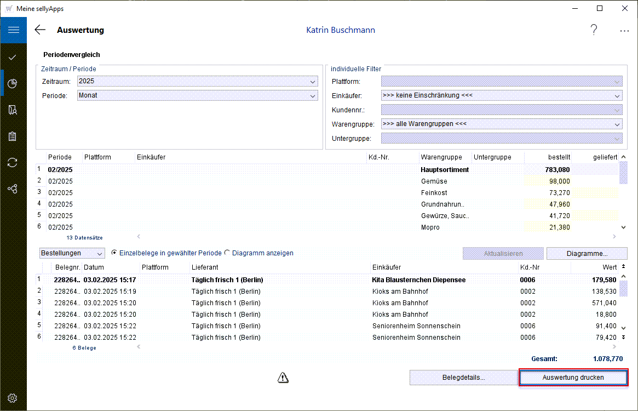Click the Belegdetails... button
638x411 pixels.
(463, 378)
